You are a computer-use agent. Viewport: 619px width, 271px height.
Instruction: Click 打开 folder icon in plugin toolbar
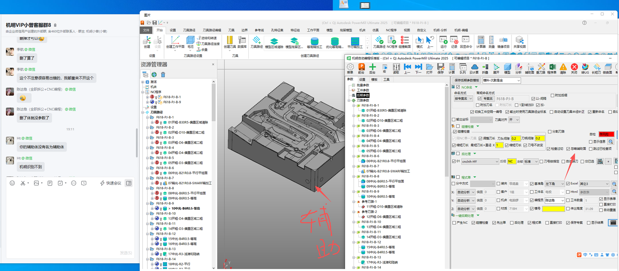tap(429, 67)
